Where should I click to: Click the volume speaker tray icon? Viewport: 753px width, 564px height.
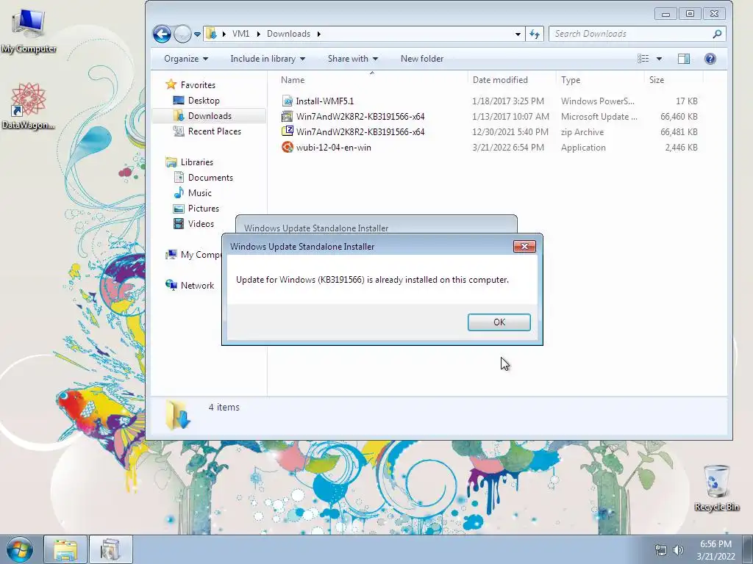point(678,550)
